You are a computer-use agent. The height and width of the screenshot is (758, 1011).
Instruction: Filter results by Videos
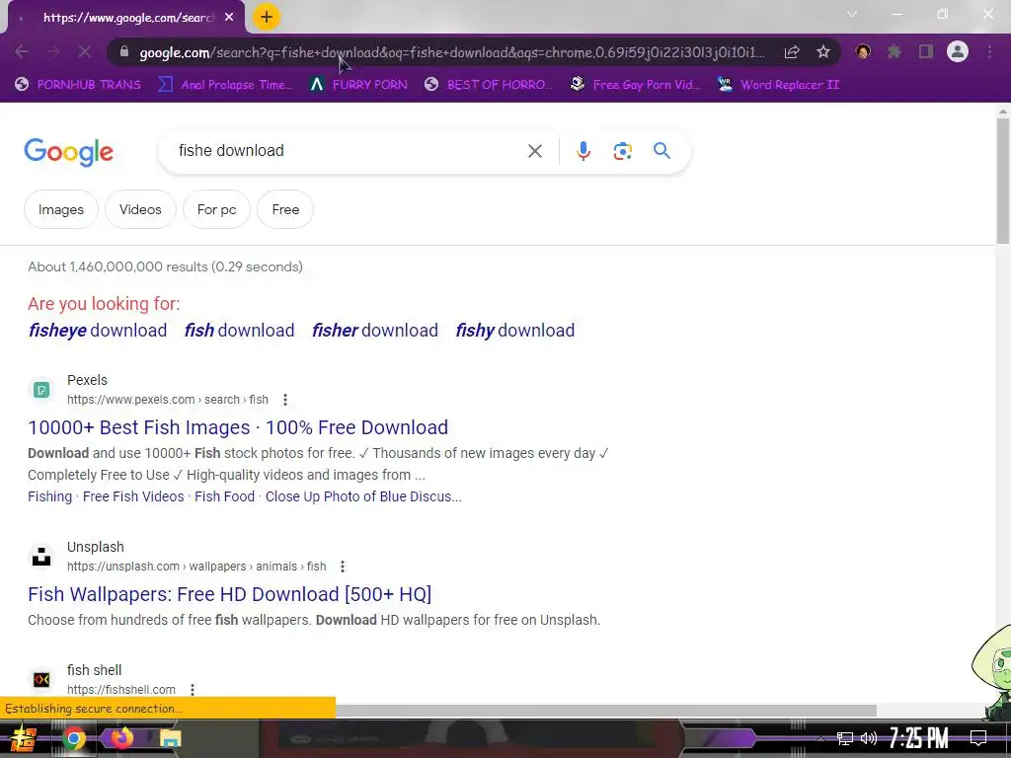pyautogui.click(x=140, y=209)
